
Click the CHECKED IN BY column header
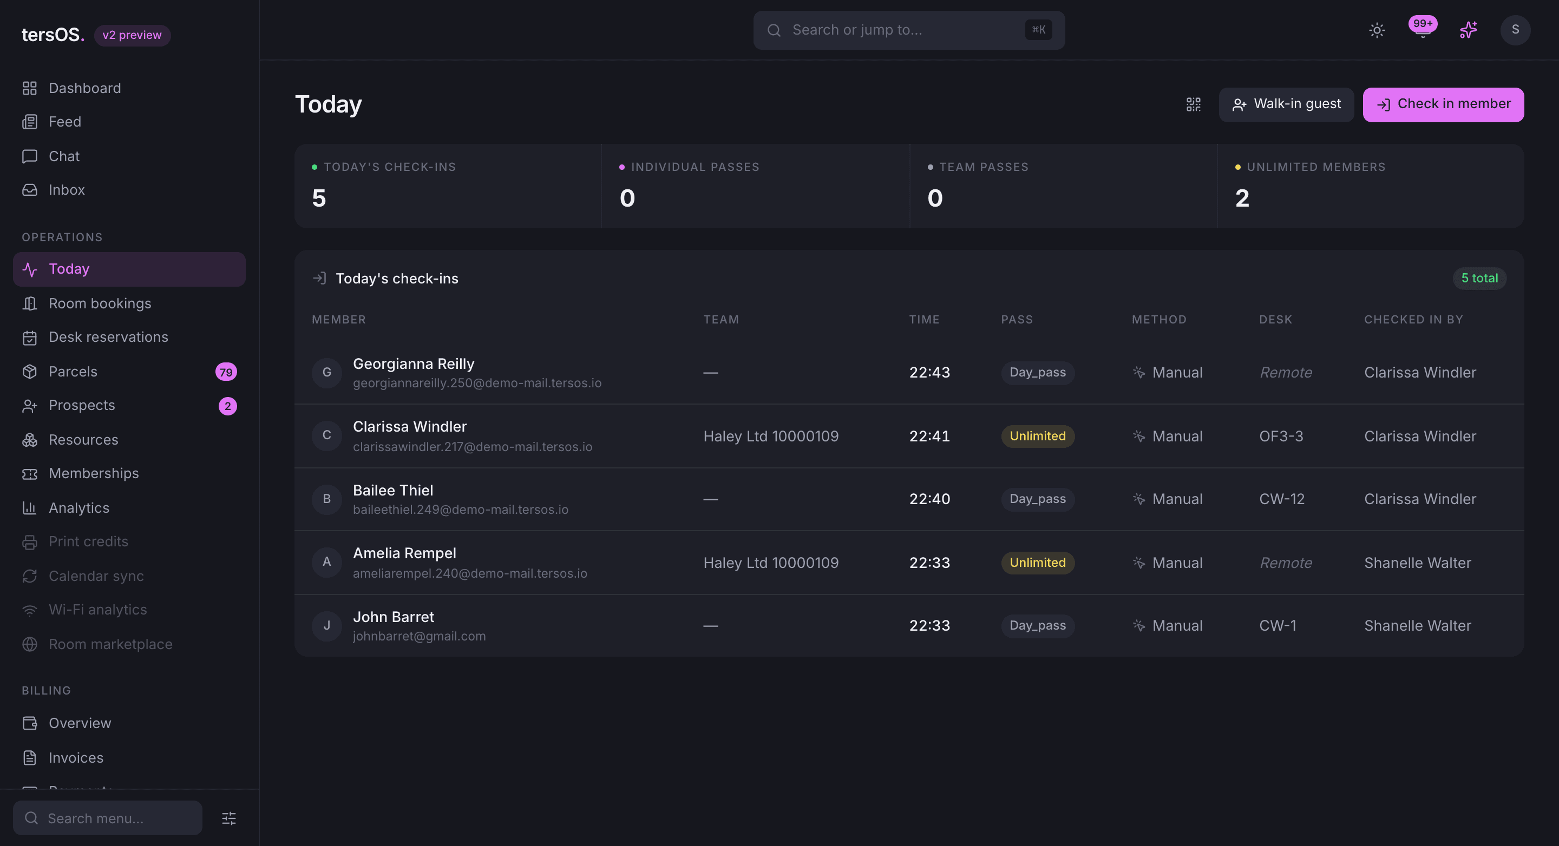[x=1413, y=319]
